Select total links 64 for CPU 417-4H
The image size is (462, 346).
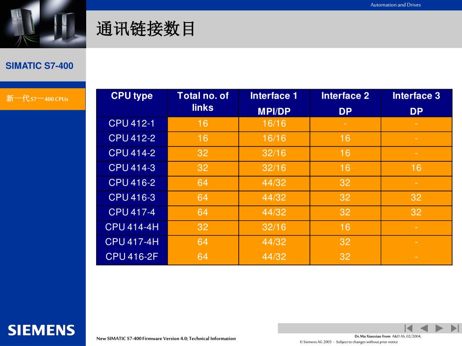coord(203,242)
